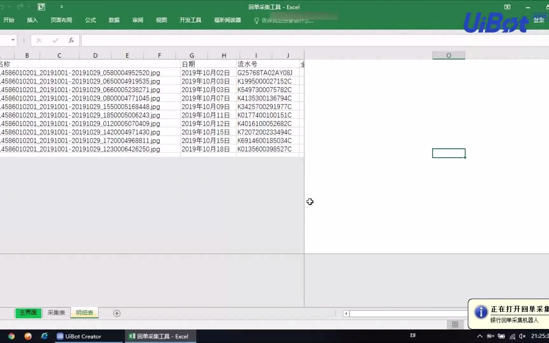Select column I header
Viewport: 549px width, 343px height.
(256, 55)
